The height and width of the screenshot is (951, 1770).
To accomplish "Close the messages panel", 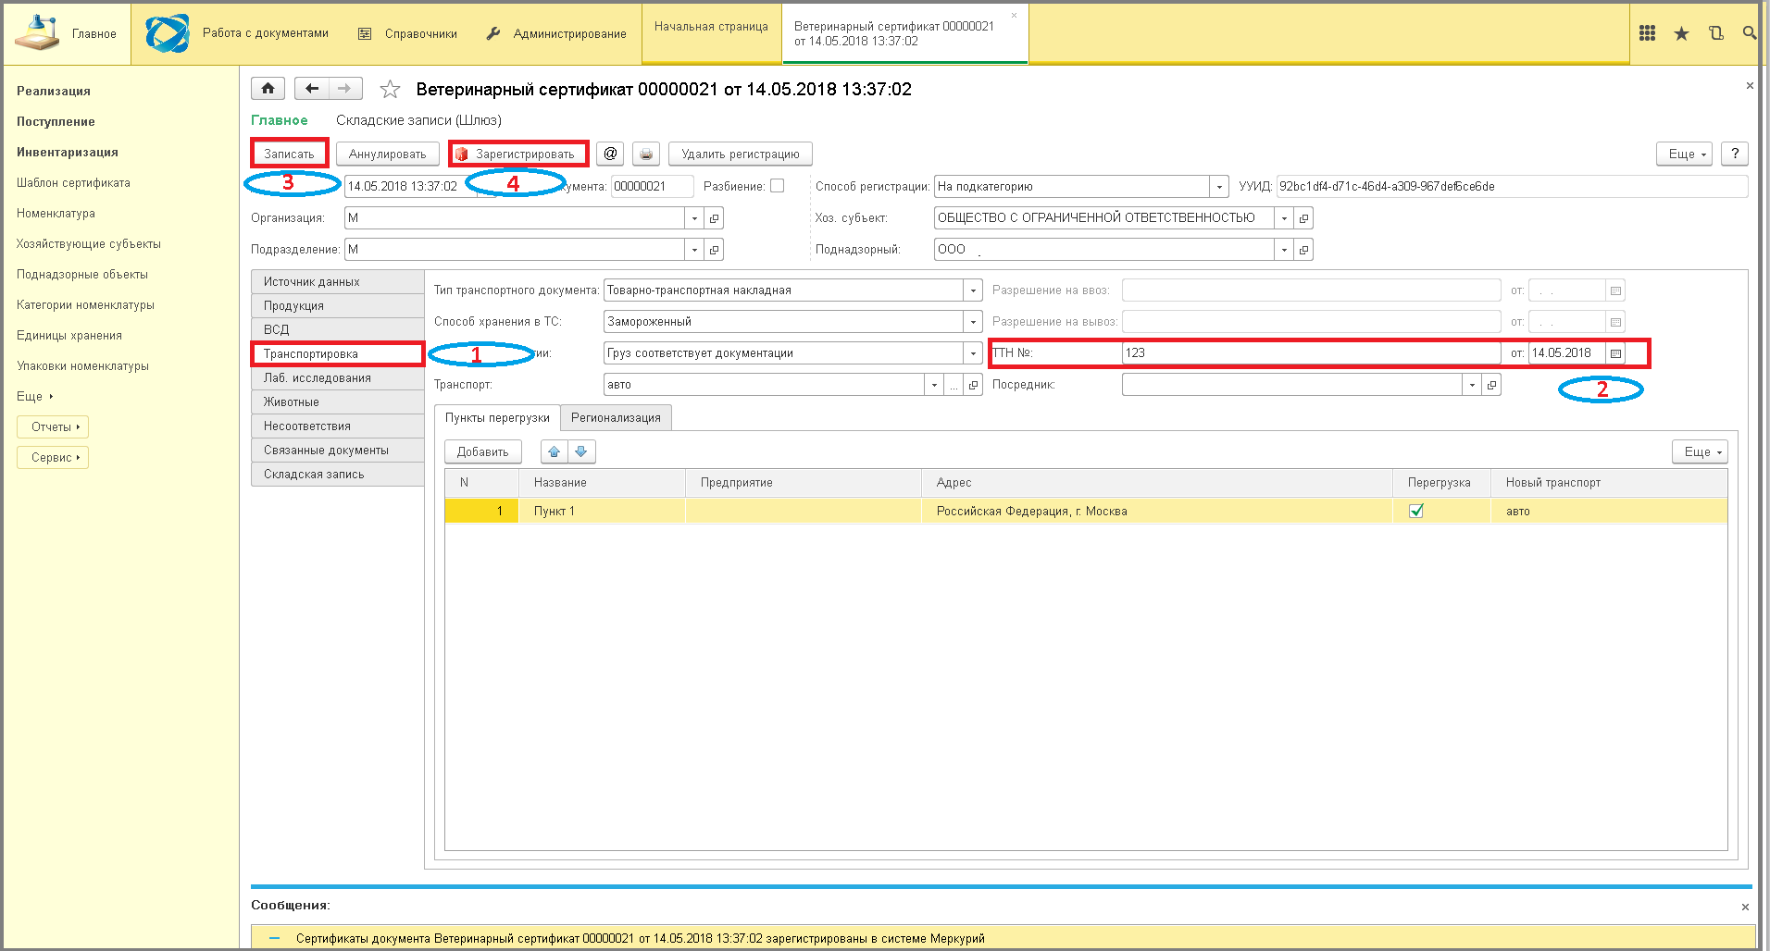I will point(1745,907).
